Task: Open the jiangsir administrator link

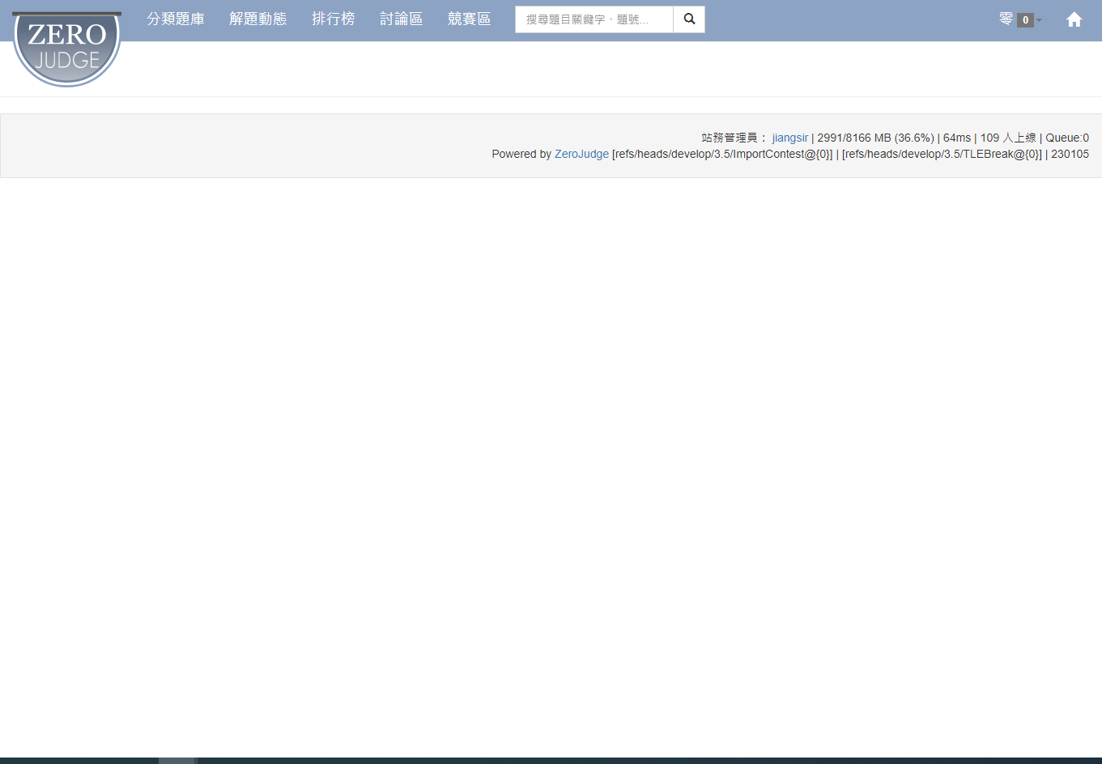Action: (789, 138)
